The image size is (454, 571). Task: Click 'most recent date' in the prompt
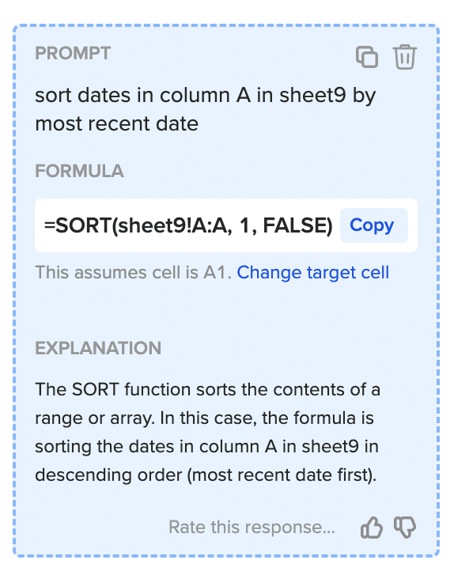point(116,123)
